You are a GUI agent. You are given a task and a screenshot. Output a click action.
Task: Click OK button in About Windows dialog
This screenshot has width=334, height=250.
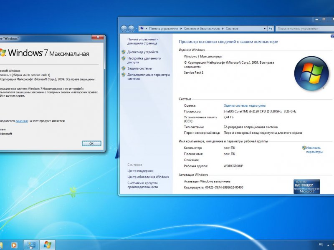[91, 143]
